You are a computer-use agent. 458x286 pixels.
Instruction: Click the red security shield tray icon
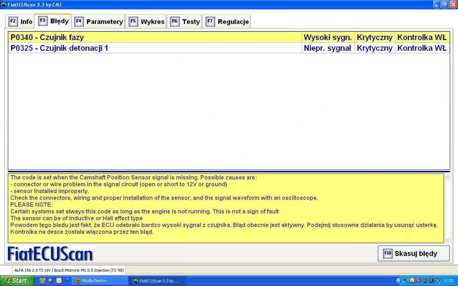coord(419,281)
